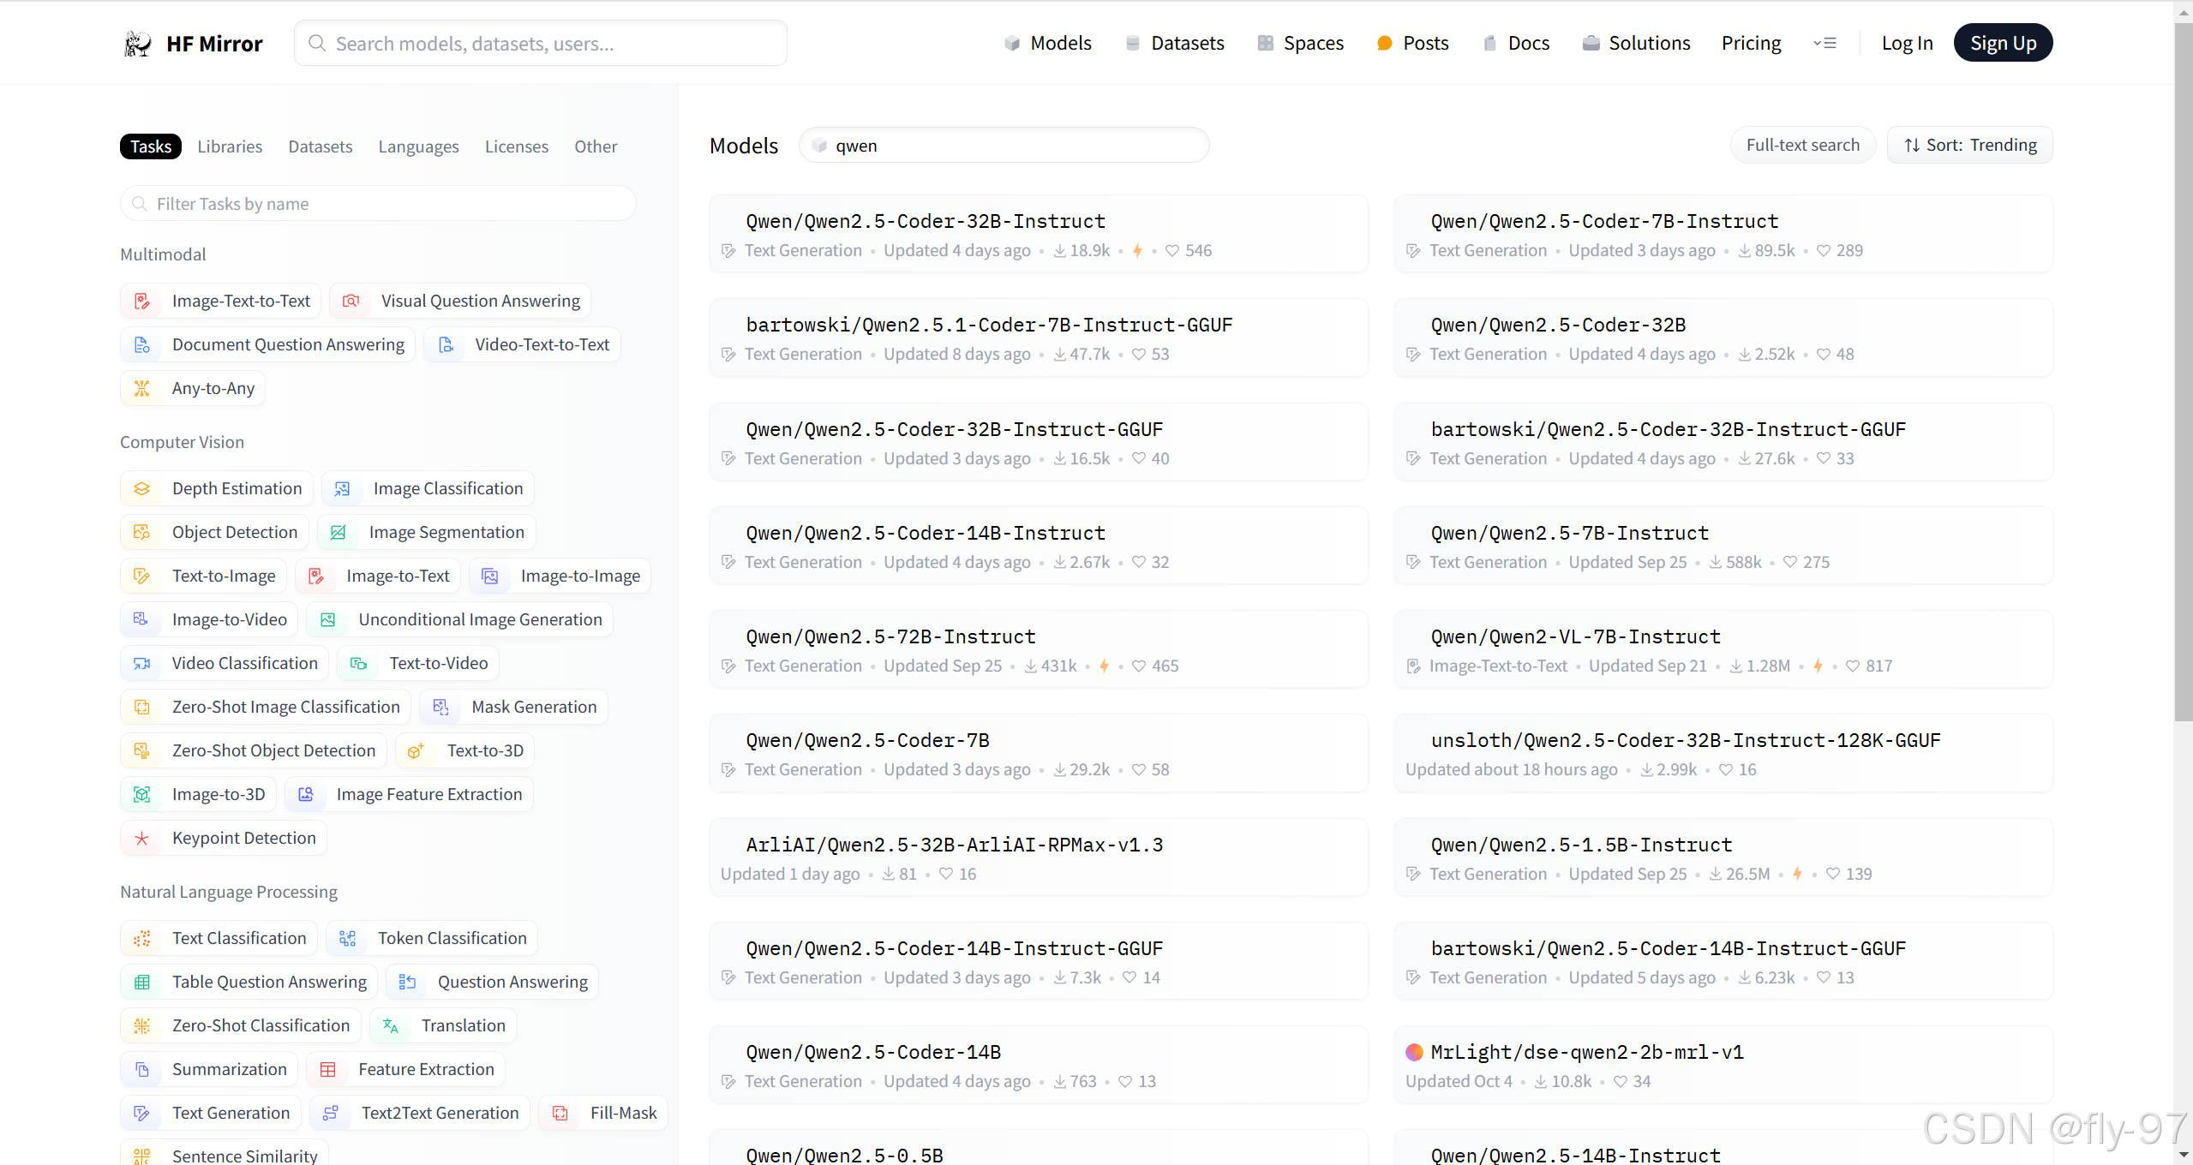Switch to the Libraries tab
The height and width of the screenshot is (1165, 2193).
click(230, 146)
